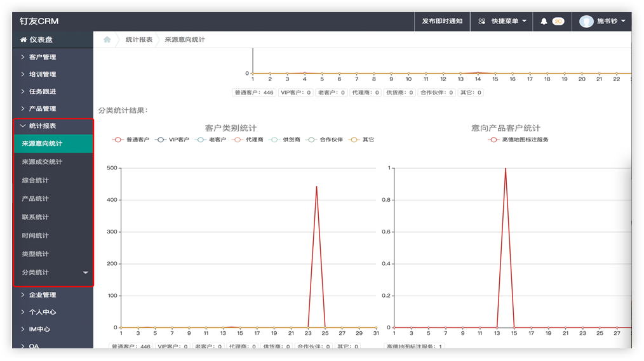Click peak point of 客户类别统计 line
Viewport: 644px width, 361px height.
coord(316,187)
